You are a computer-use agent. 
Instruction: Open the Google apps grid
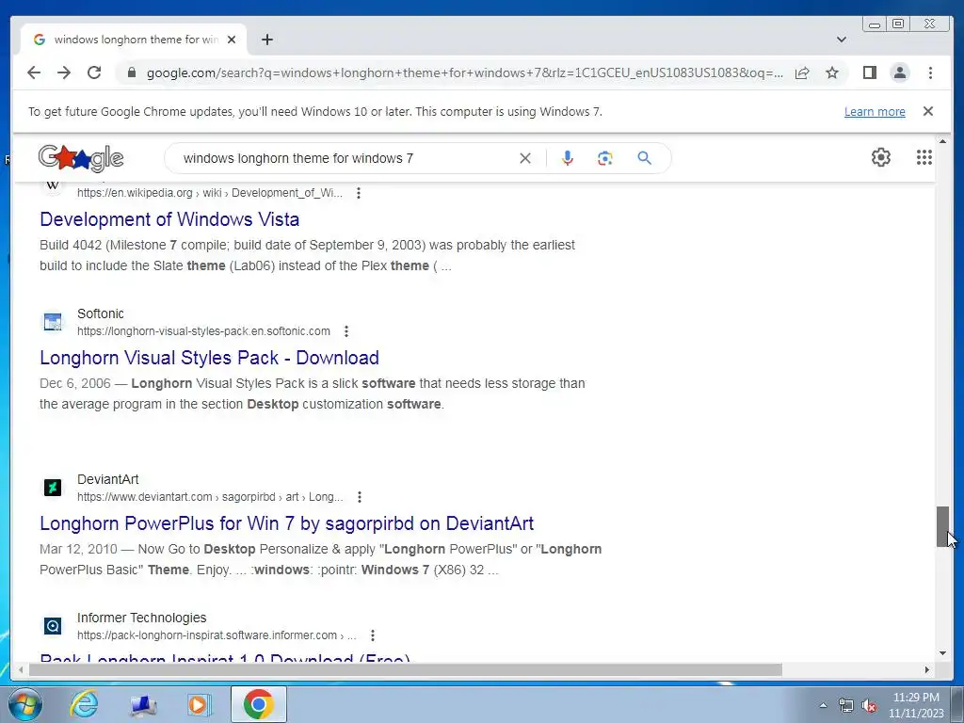pyautogui.click(x=924, y=157)
